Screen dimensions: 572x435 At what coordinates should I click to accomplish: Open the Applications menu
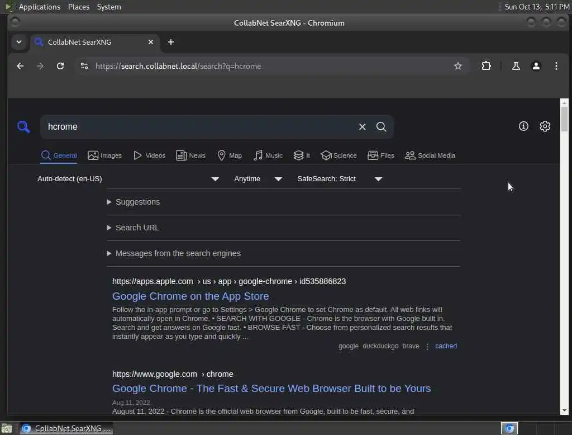pyautogui.click(x=40, y=7)
